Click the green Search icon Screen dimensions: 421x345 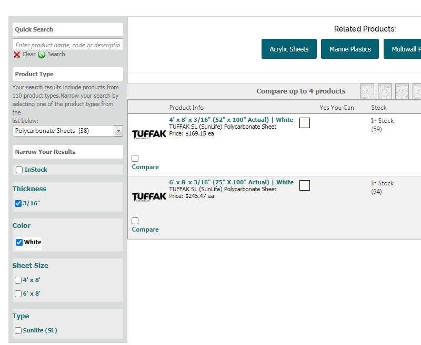click(x=42, y=55)
